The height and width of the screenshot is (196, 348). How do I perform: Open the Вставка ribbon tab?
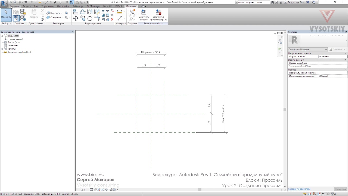[x=27, y=6]
